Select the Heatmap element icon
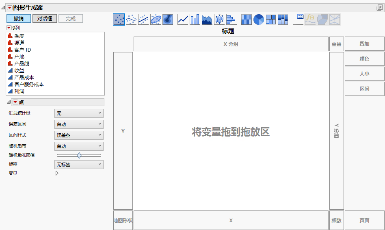This screenshot has width=385, height=230. (246, 20)
